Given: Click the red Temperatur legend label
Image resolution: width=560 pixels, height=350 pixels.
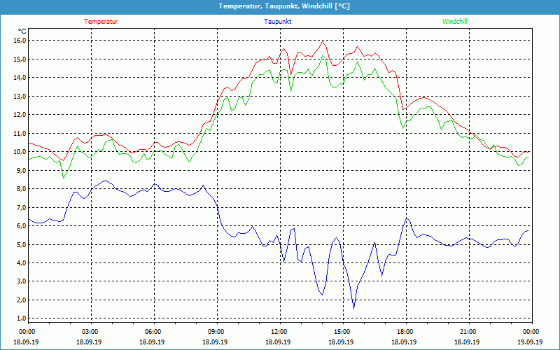Looking at the screenshot, I should pos(101,22).
